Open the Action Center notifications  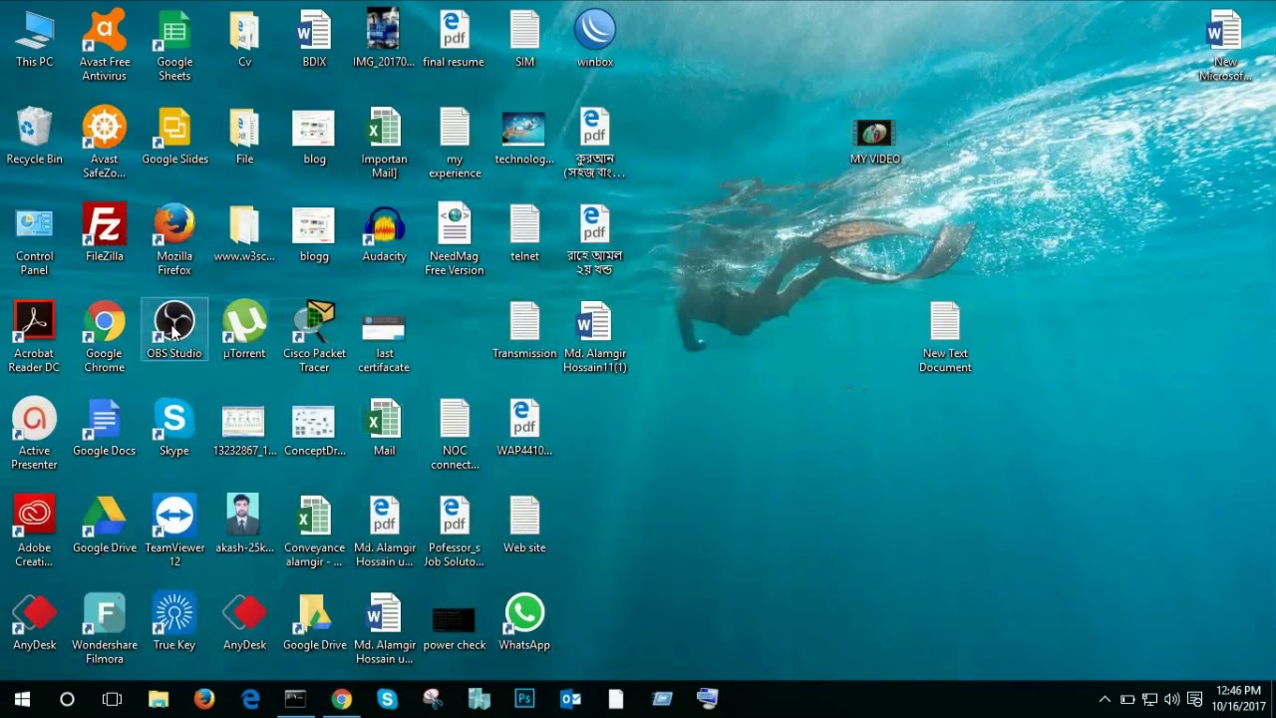[x=1195, y=699]
